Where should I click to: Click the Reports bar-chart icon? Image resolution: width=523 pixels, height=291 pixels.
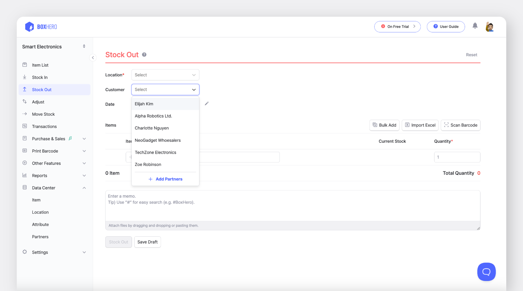[x=25, y=175]
